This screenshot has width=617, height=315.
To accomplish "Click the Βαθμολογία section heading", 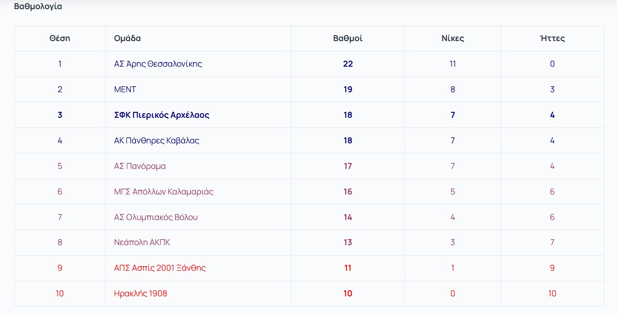I will tap(38, 6).
